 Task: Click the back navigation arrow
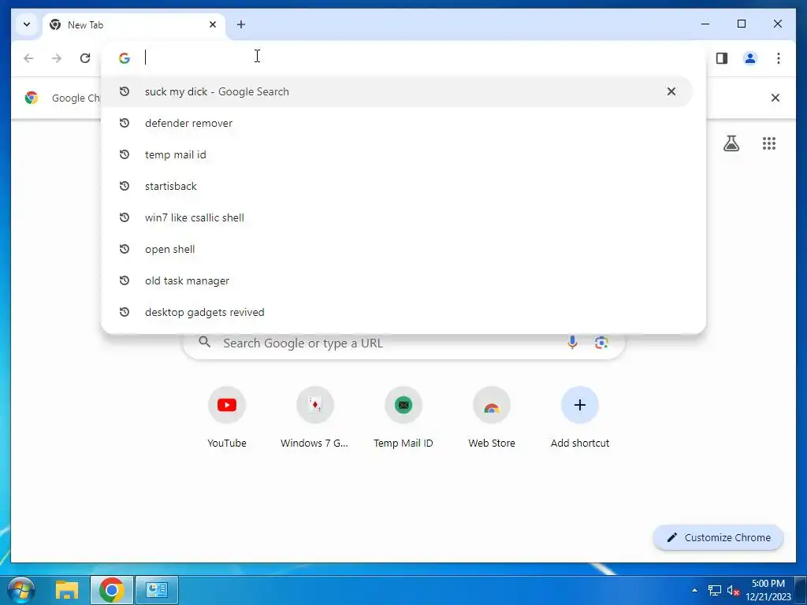28,58
